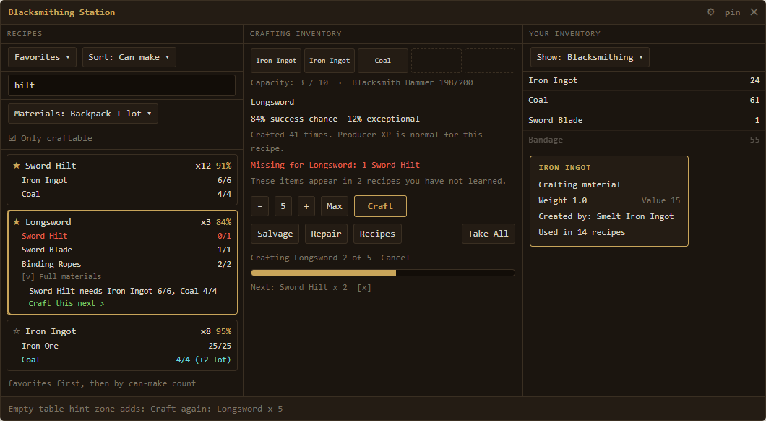Click Craft again: Longsword x 5 hint
The height and width of the screenshot is (421, 766).
click(x=216, y=409)
